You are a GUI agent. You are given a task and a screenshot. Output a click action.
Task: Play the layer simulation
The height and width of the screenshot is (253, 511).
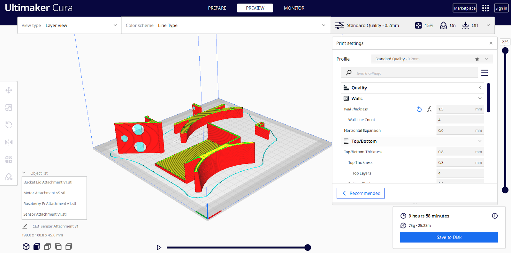[x=159, y=248]
